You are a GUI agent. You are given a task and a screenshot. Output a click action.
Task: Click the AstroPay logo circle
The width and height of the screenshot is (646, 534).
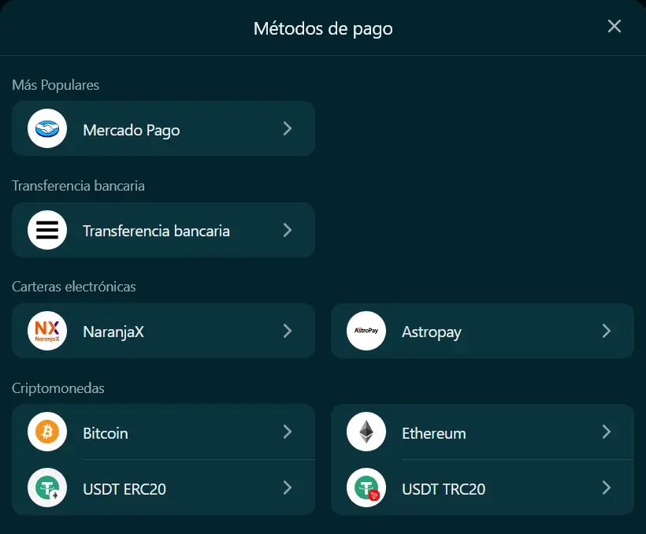(x=366, y=331)
